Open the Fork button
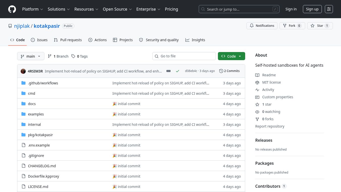 [x=292, y=26]
